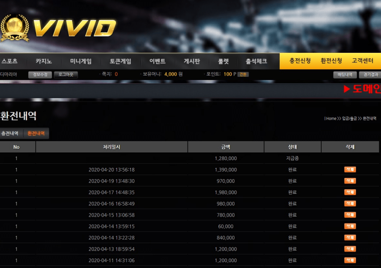Click the 입금/출금 breadcrumb link
Viewport: 381px width, 268px height.
click(x=350, y=118)
